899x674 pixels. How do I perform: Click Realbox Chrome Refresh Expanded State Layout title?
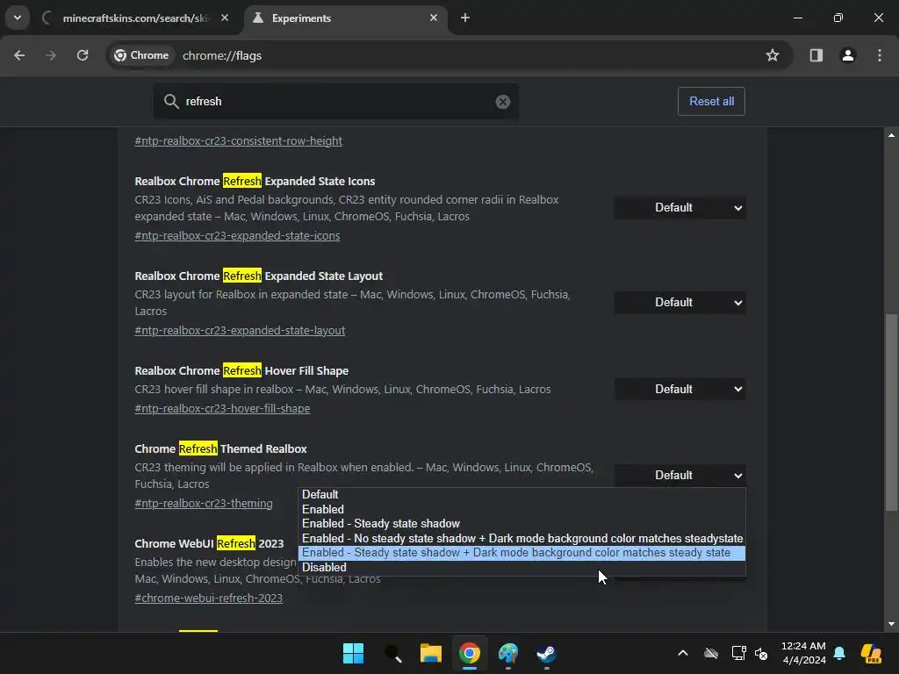click(x=259, y=276)
